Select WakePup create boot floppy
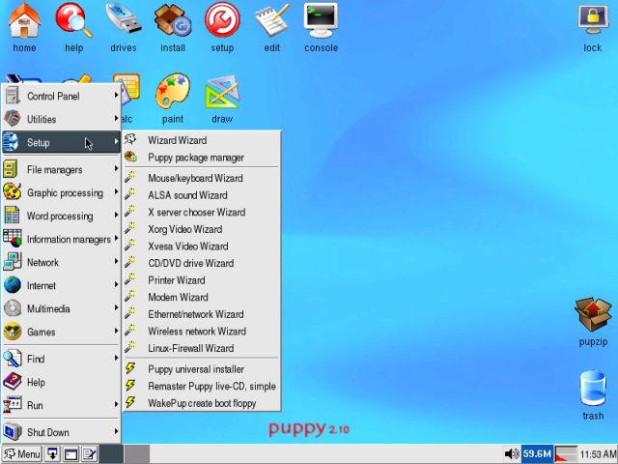This screenshot has height=464, width=618. click(202, 403)
